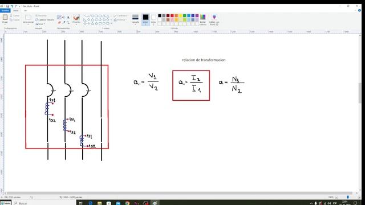Open the shape Outline (Contorno) dropdown
This screenshot has height=205, width=365.
(x=121, y=16)
